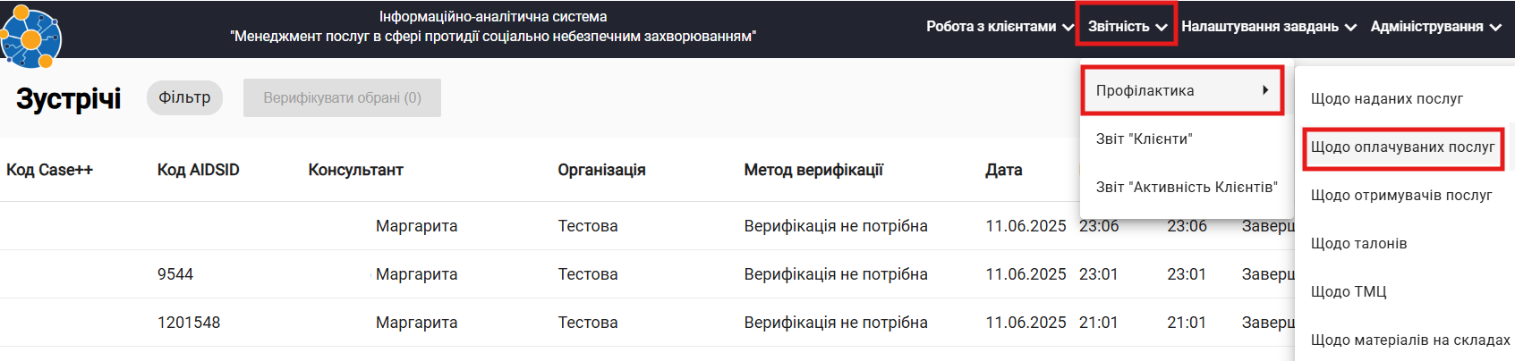Viewport: 1515px width, 361px height.
Task: Select Щодо талонів submenu entry
Action: tap(1358, 243)
